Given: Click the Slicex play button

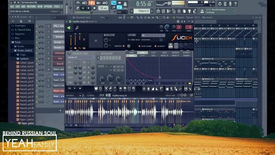Looking at the screenshot, I should click(x=75, y=88).
